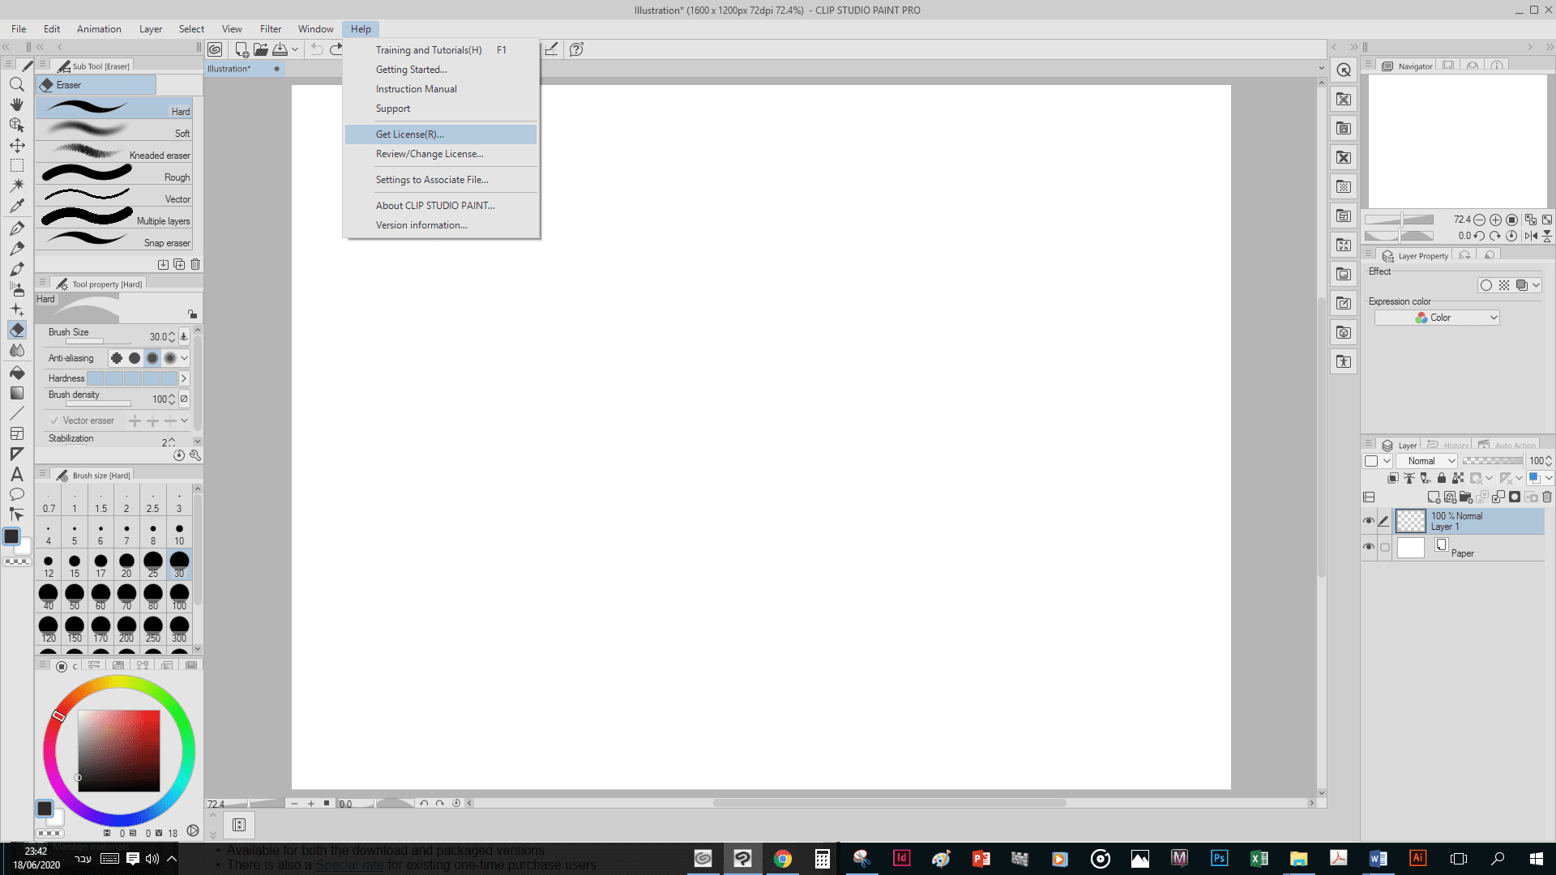Open the Normal blending mode dropdown
The height and width of the screenshot is (875, 1556).
1427,461
